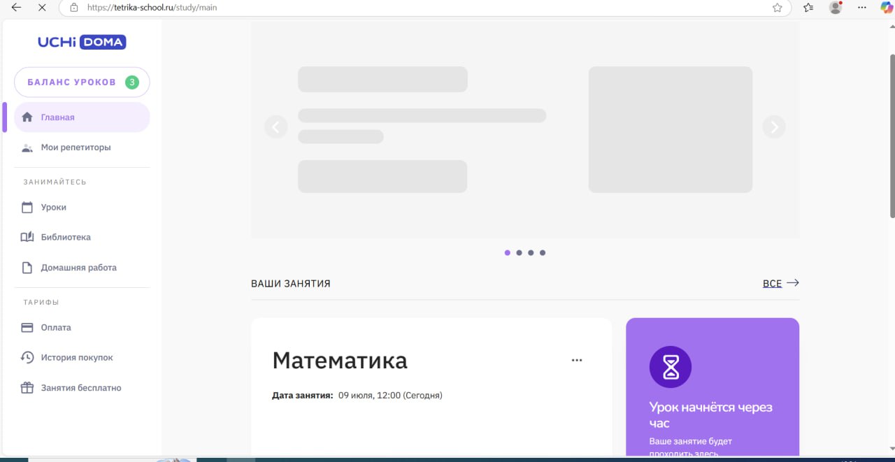This screenshot has height=462, width=895.
Task: Click the lock site info icon
Action: pyautogui.click(x=73, y=8)
